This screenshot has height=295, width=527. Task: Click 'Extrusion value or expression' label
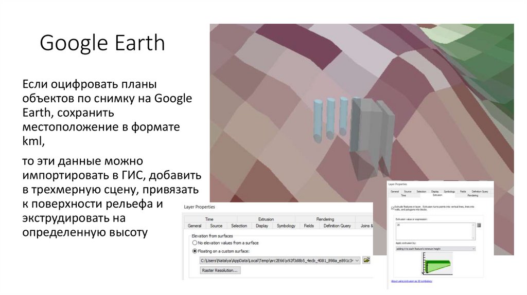[x=411, y=219]
